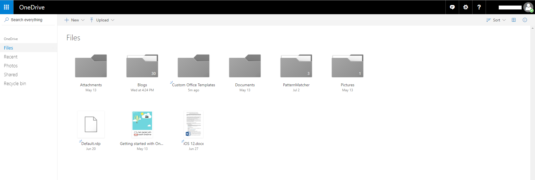Click the Custom Office Templates name
This screenshot has height=180, width=535.
[194, 85]
